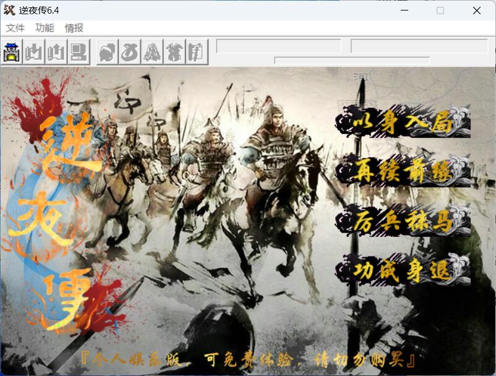Exit game via 功成身退
This screenshot has height=376, width=496.
(403, 270)
